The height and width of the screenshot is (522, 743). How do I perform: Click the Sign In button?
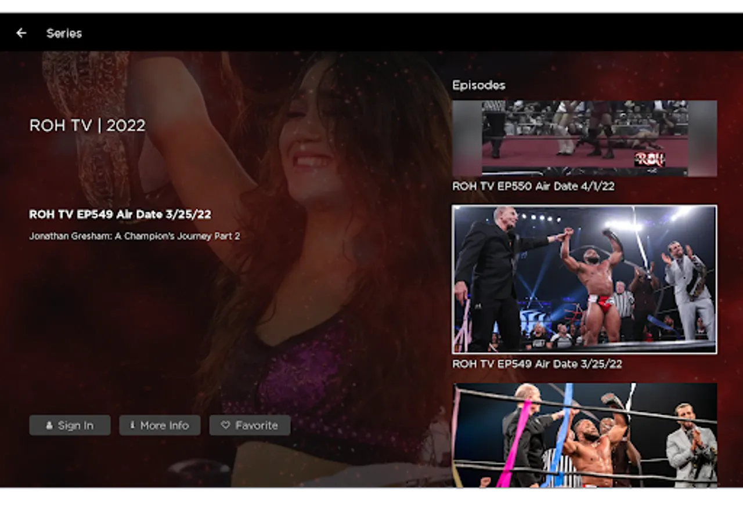[x=70, y=425]
